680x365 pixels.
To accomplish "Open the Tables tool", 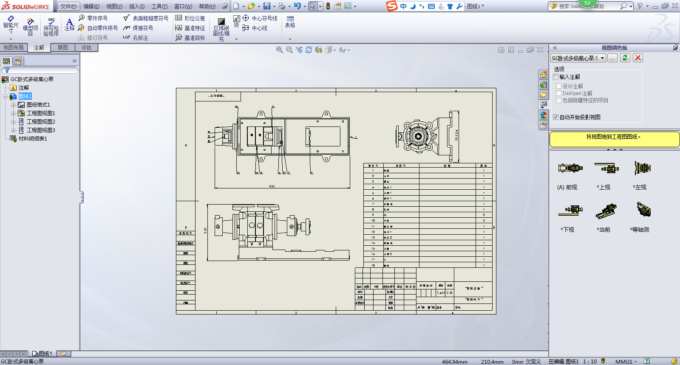I will 290,22.
